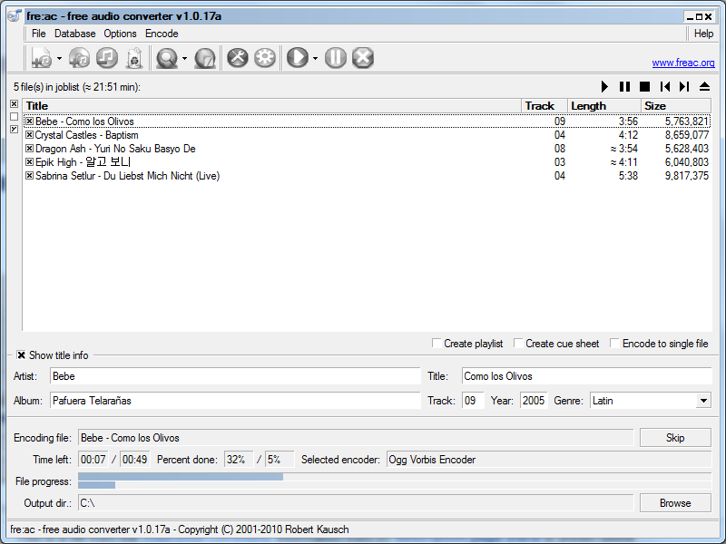Pause encoding using the toolbar pause icon

tap(336, 58)
